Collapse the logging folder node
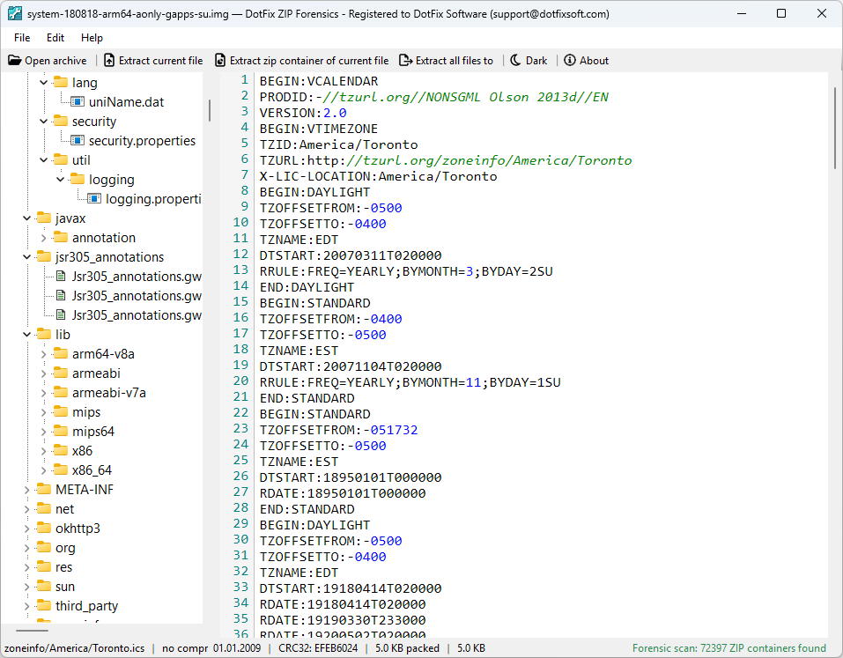The width and height of the screenshot is (843, 658). [61, 179]
